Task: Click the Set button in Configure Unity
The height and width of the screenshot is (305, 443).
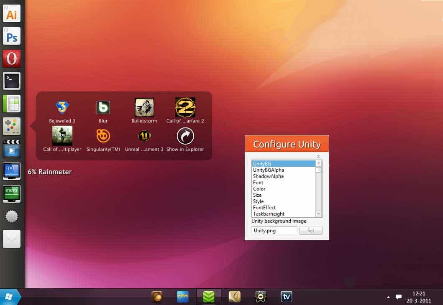Action: [311, 231]
